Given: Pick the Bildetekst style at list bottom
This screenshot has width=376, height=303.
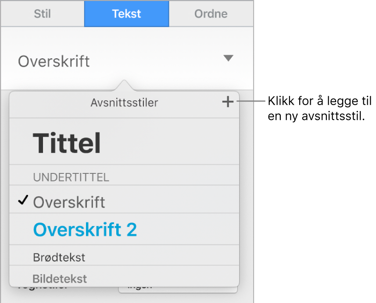Looking at the screenshot, I should click(x=60, y=278).
